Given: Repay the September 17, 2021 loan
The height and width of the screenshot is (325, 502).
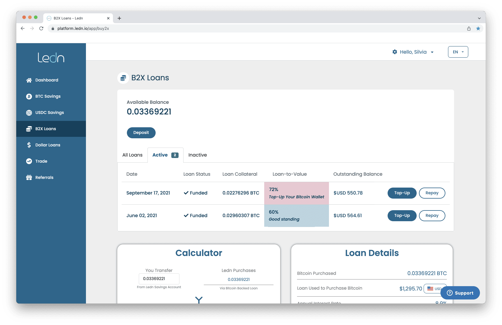Looking at the screenshot, I should [x=432, y=193].
